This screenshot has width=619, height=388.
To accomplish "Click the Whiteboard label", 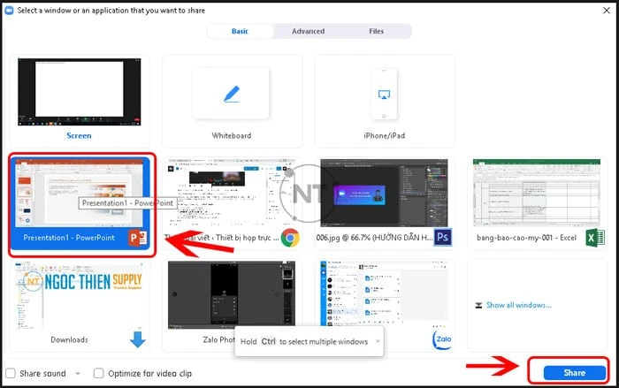I will point(232,135).
